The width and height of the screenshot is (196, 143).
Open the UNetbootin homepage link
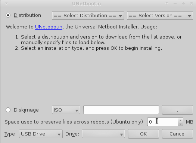click(49, 27)
